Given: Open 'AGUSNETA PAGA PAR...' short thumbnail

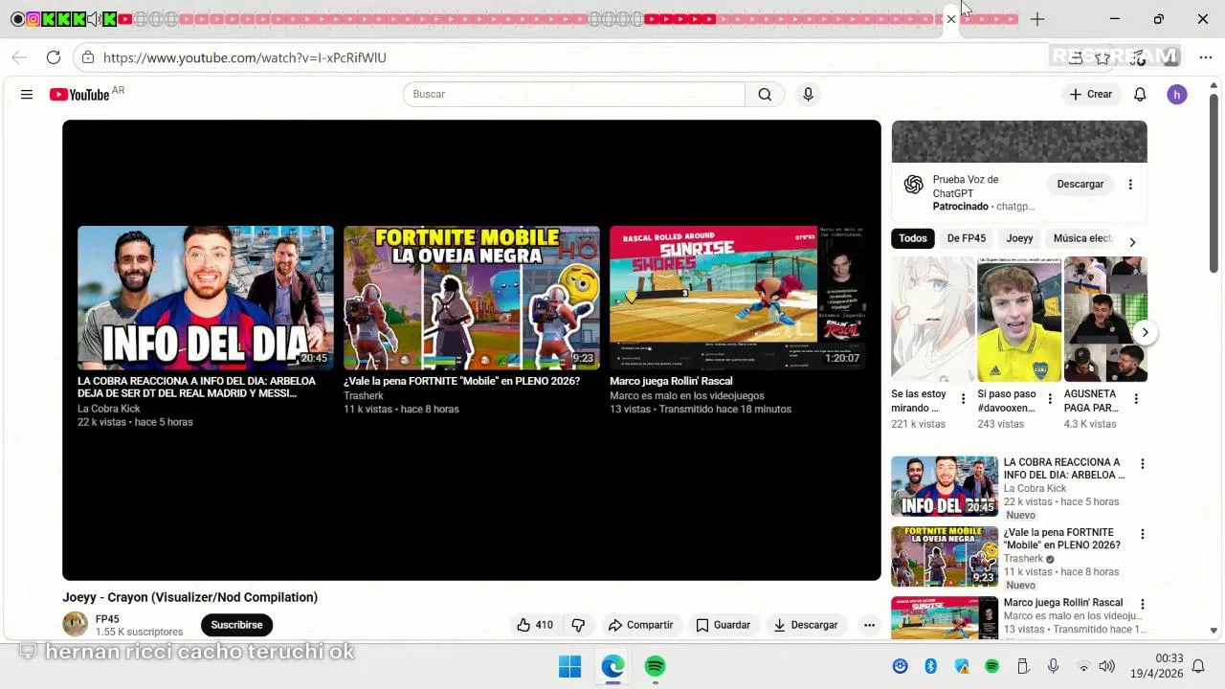Looking at the screenshot, I should 1105,319.
